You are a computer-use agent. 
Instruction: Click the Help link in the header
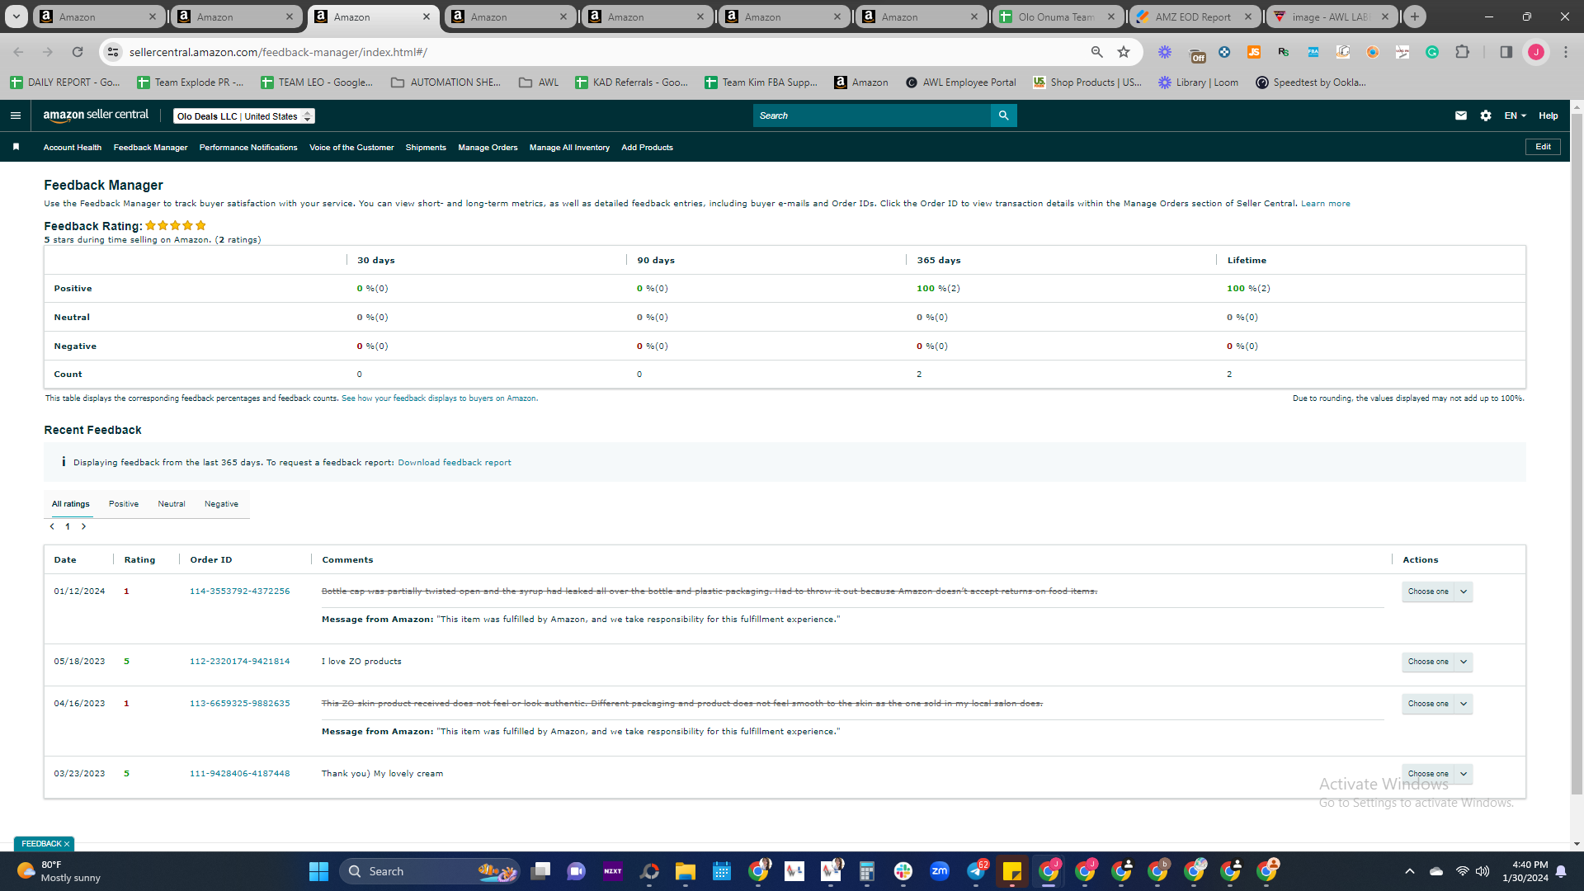(1549, 115)
